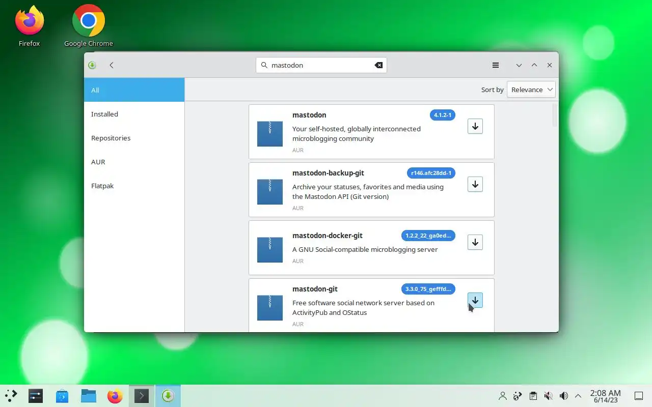Install the mastodon package via download arrow

[475, 127]
